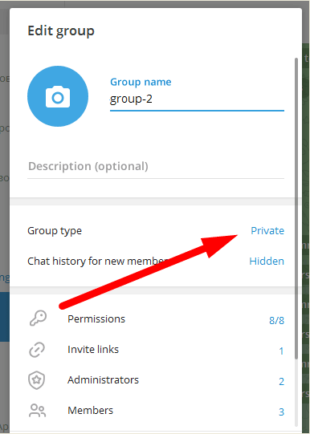Change Private group type value

(267, 230)
